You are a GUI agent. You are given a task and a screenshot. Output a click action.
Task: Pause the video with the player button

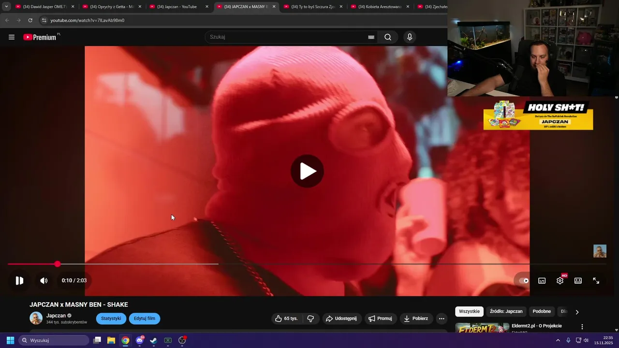click(x=19, y=280)
